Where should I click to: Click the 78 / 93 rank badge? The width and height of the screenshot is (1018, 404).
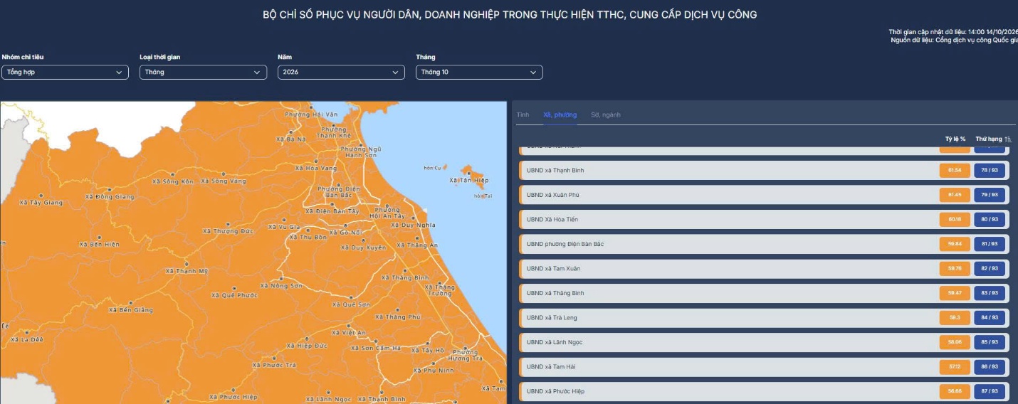(990, 171)
